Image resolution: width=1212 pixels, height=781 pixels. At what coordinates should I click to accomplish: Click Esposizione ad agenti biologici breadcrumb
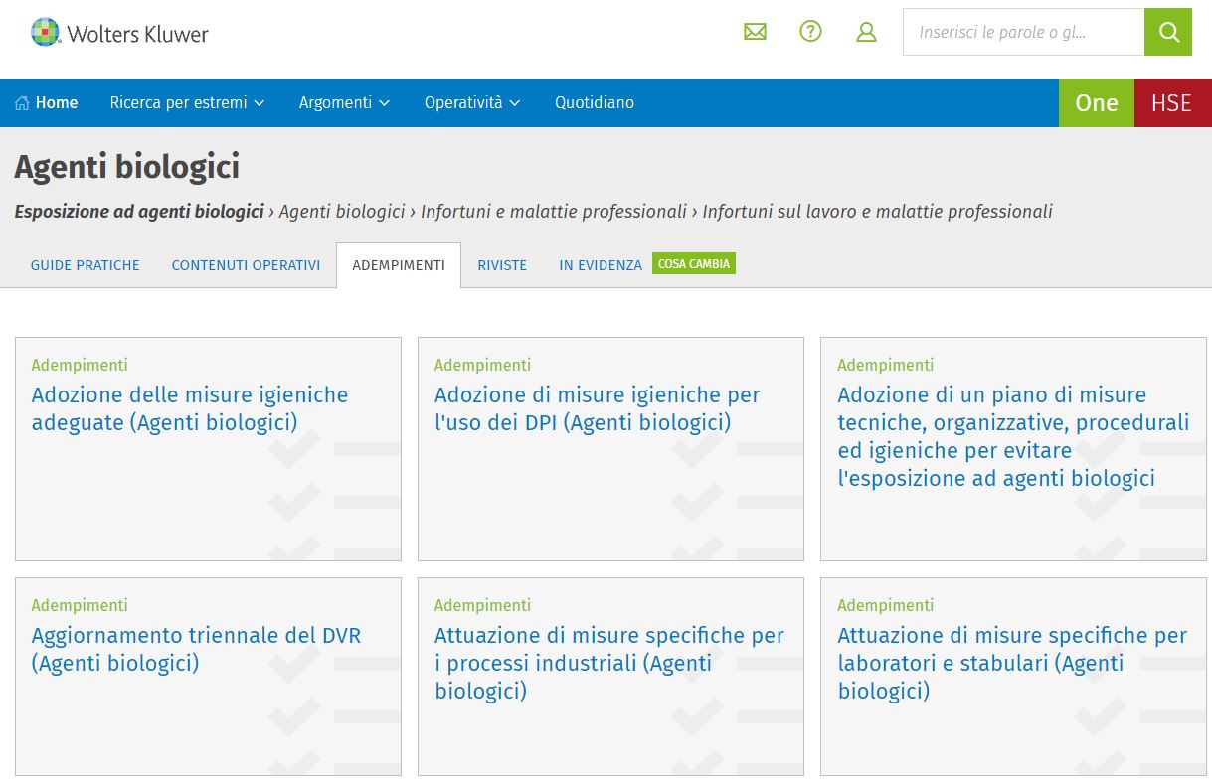[x=139, y=212]
